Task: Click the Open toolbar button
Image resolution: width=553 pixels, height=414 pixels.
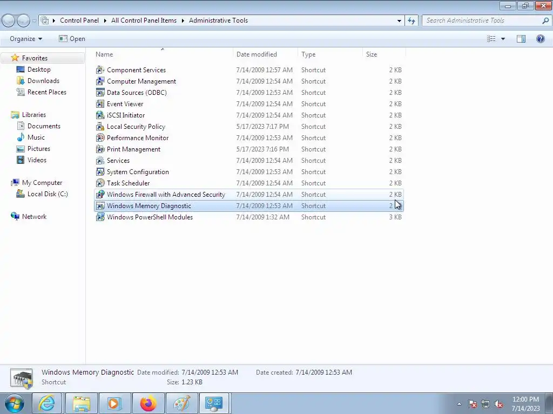Action: (x=72, y=39)
